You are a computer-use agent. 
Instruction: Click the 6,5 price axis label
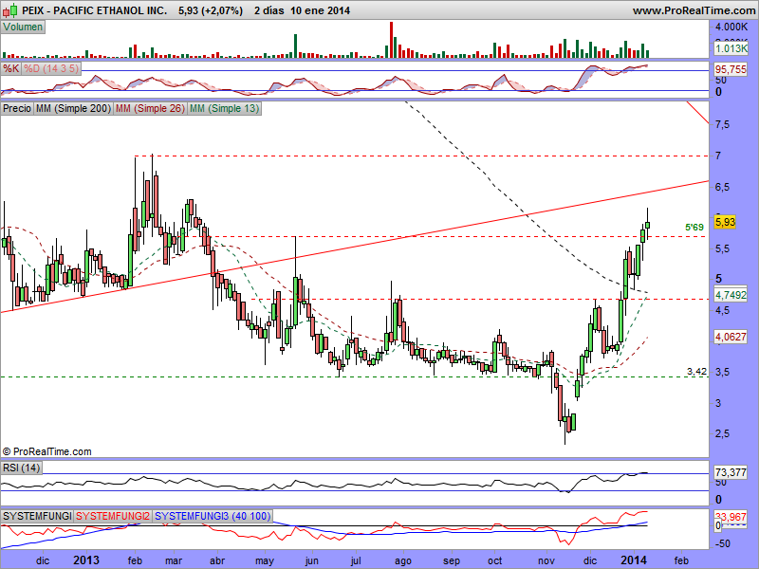[722, 187]
